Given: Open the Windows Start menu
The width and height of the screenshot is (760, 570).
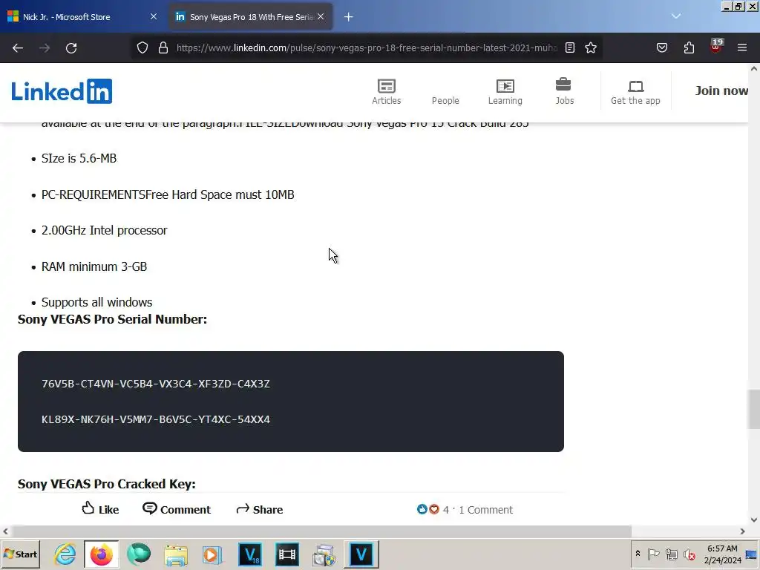Looking at the screenshot, I should tap(20, 554).
